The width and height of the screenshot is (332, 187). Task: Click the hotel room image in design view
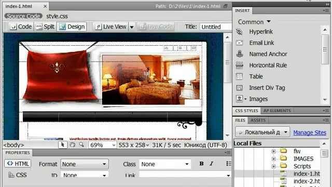pos(151,79)
